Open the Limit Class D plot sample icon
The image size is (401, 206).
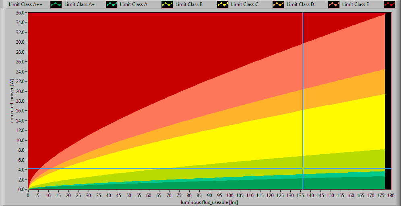pyautogui.click(x=334, y=5)
